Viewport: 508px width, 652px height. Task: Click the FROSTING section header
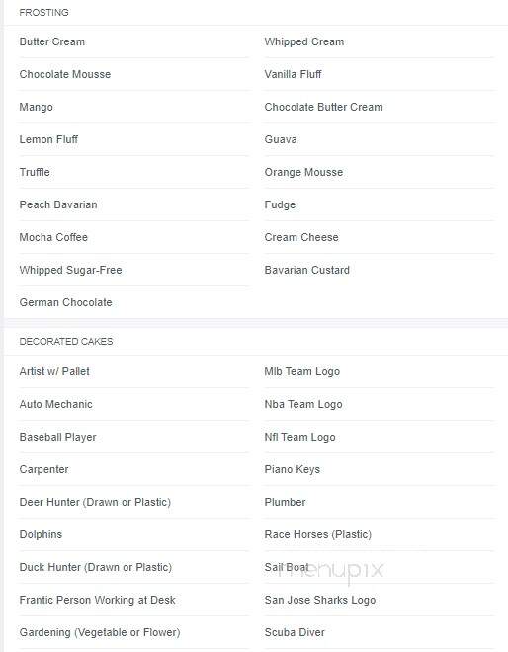point(43,13)
